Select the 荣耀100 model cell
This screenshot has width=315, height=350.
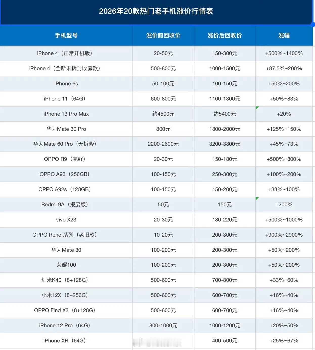pos(66,265)
